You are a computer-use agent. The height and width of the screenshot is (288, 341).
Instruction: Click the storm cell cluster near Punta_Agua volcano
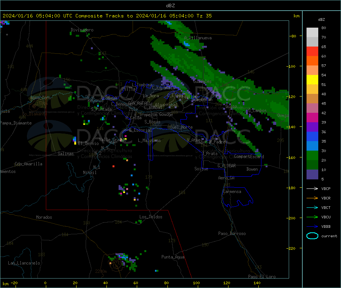click(x=123, y=262)
